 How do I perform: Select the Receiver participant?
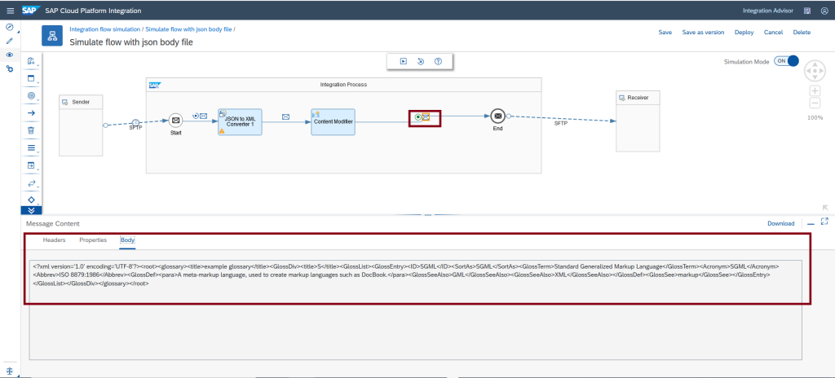pos(638,121)
